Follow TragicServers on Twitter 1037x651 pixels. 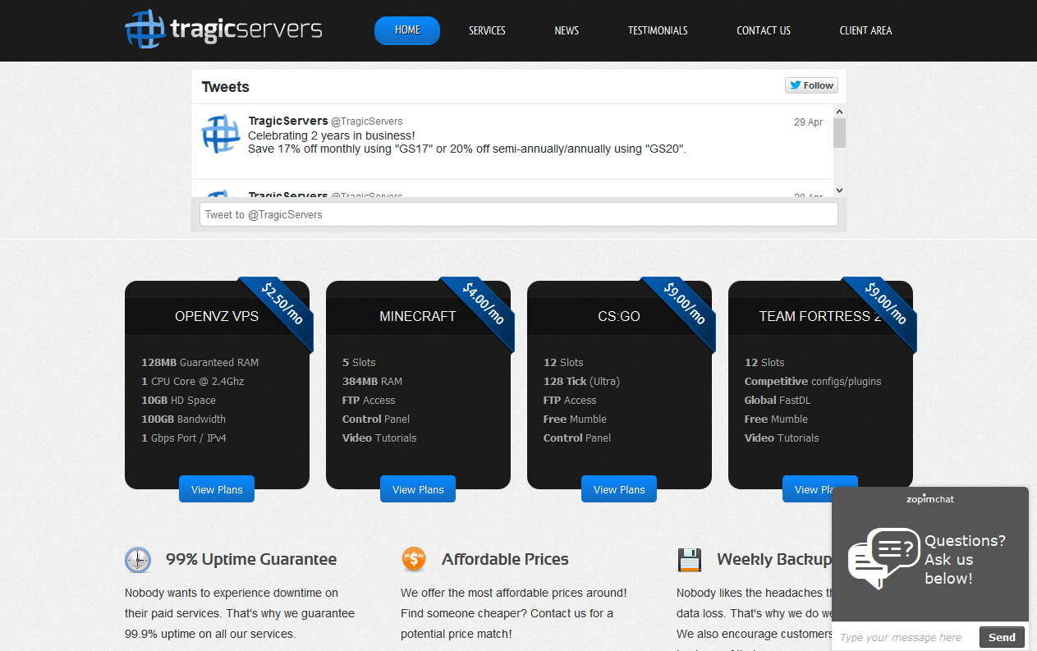point(811,85)
